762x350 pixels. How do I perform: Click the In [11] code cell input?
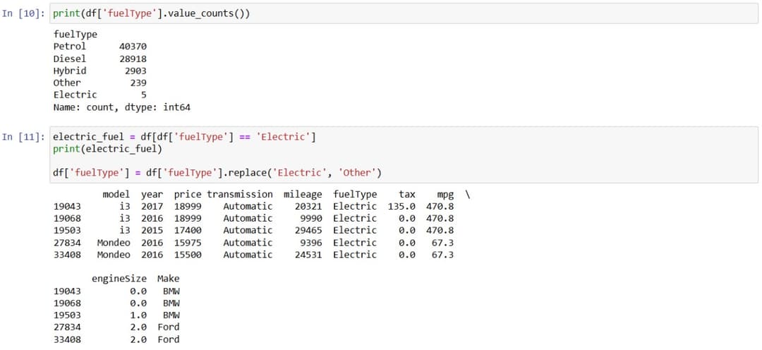click(404, 155)
